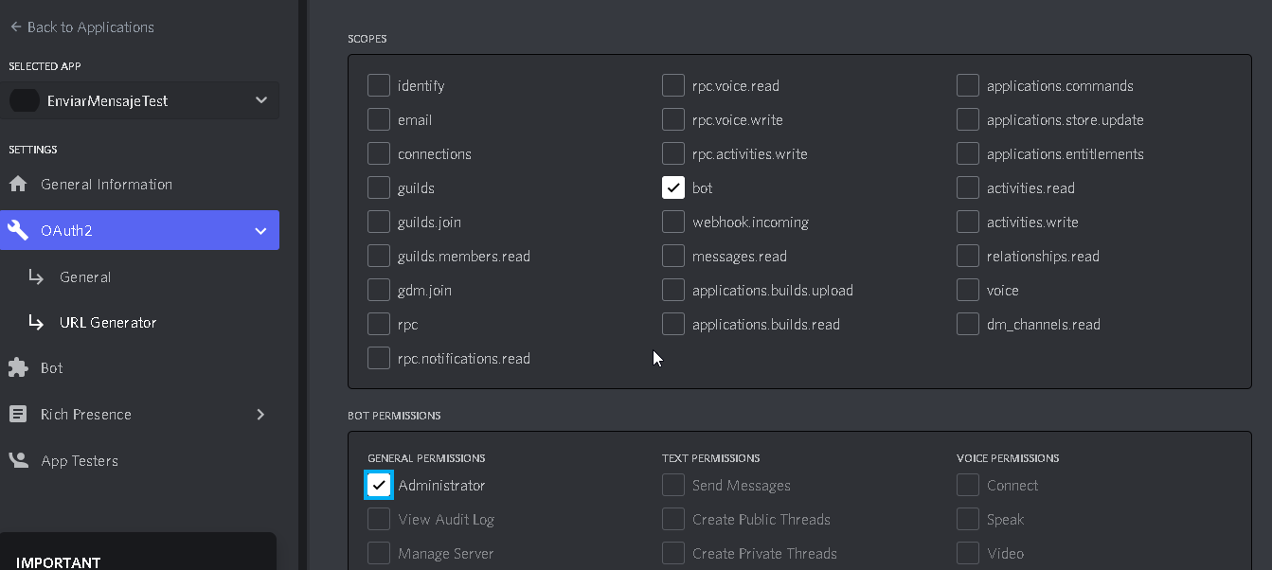Expand the Rich Presence section

(260, 414)
